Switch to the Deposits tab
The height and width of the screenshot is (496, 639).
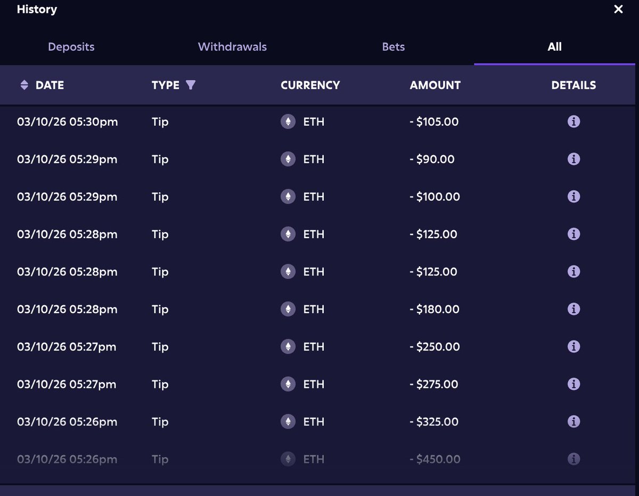(71, 47)
